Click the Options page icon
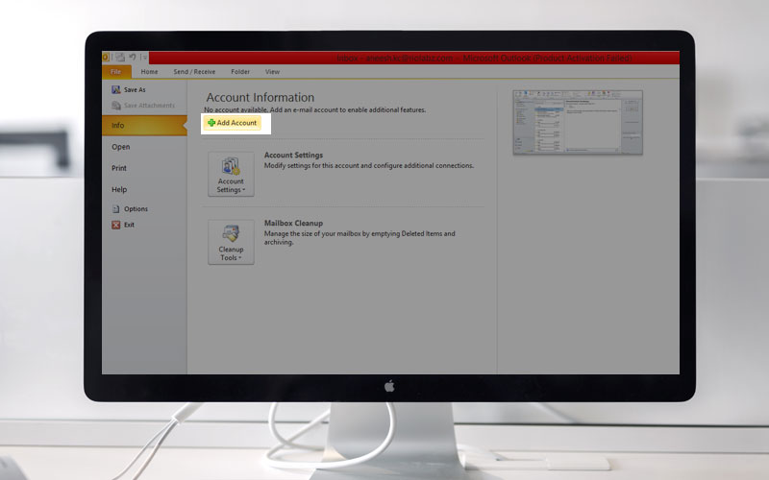The height and width of the screenshot is (480, 769). pyautogui.click(x=115, y=208)
